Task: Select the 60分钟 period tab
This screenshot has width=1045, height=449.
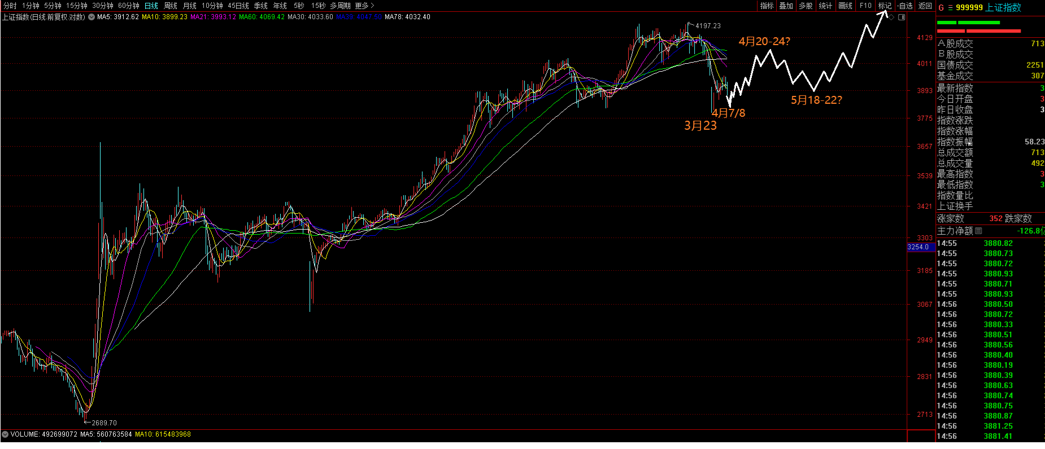Action: [x=129, y=6]
